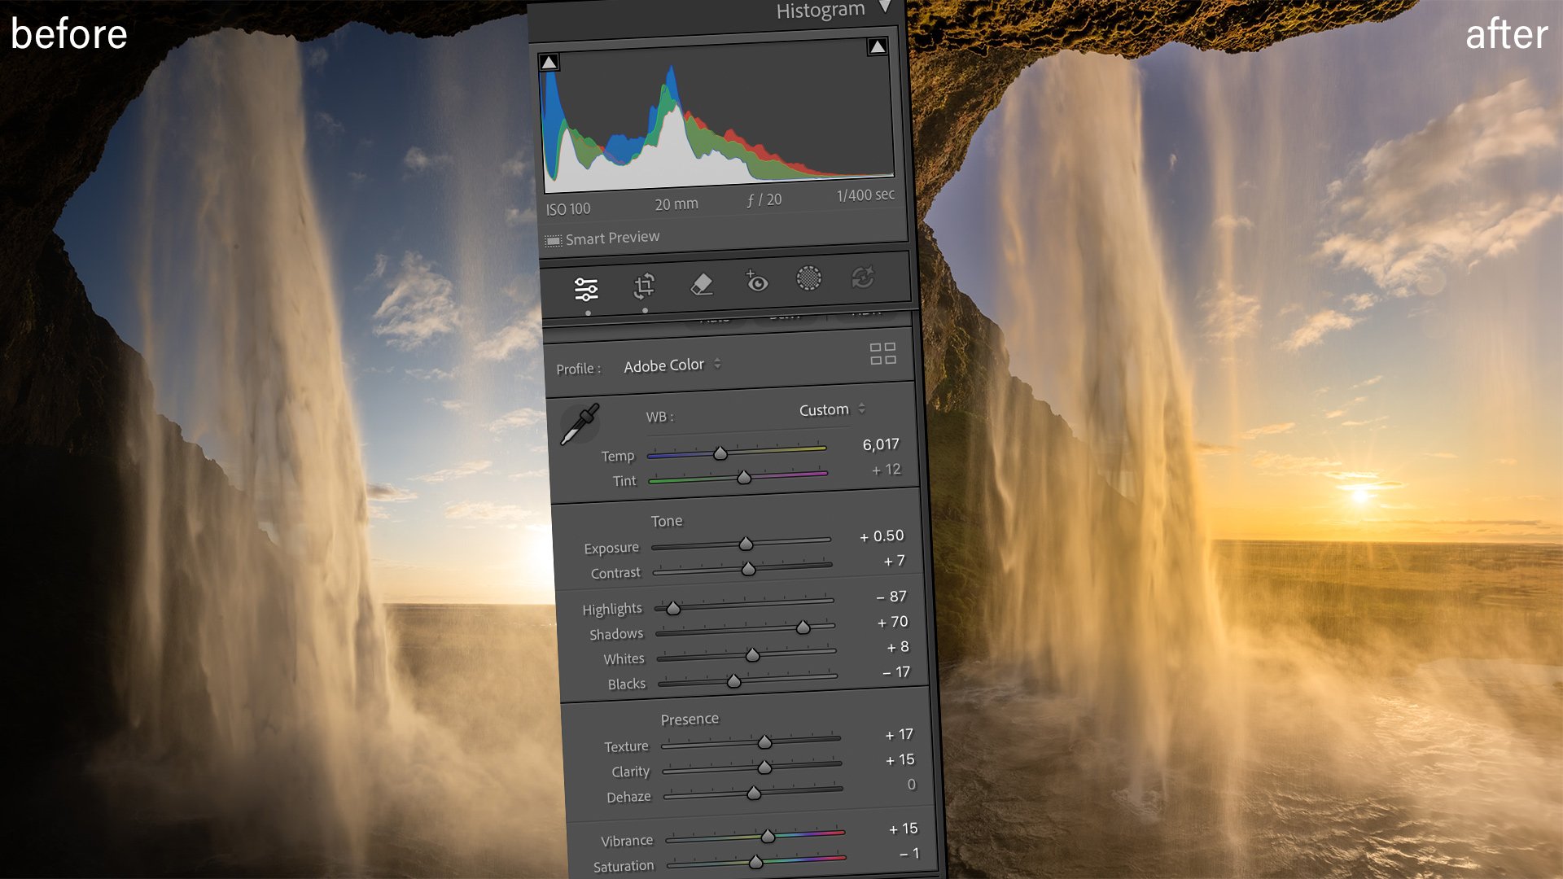Select the Crop and rotate tool
This screenshot has height=879, width=1563.
point(644,286)
